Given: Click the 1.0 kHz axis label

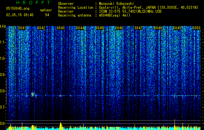Looking at the screenshot, I should (x=3, y=58).
